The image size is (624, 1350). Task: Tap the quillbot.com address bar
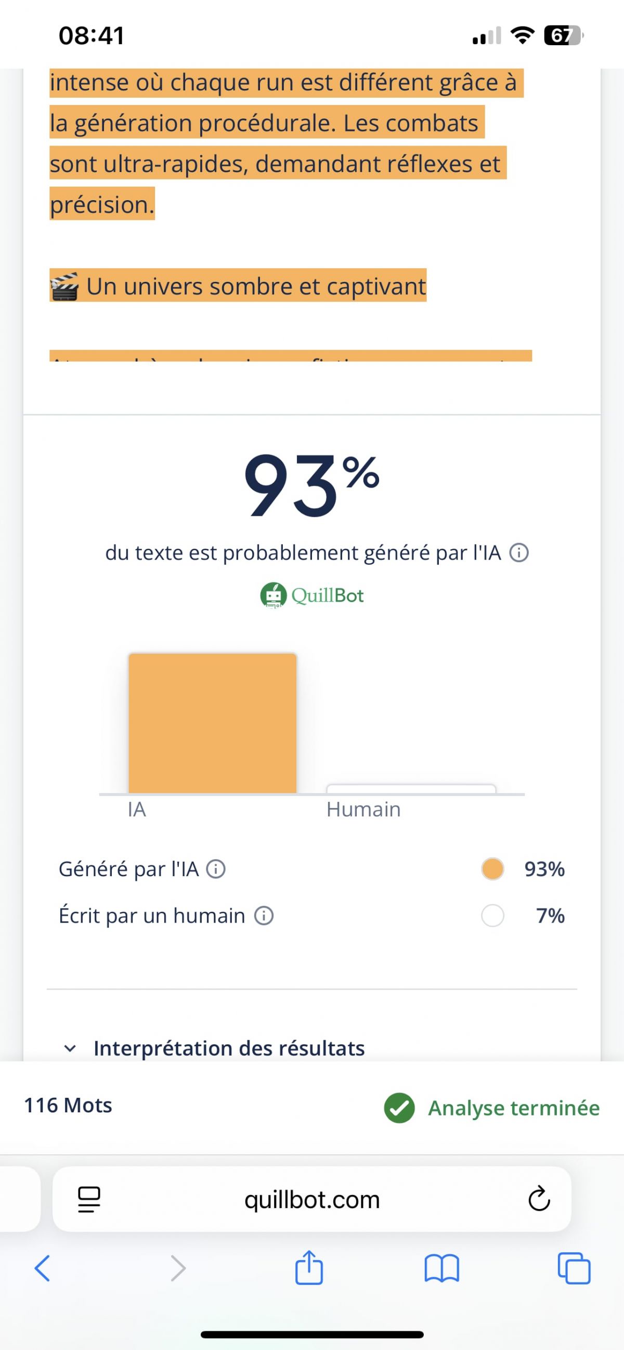pyautogui.click(x=311, y=1200)
